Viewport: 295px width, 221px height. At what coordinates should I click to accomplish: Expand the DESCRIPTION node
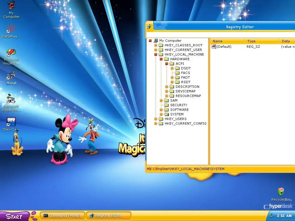click(x=167, y=87)
